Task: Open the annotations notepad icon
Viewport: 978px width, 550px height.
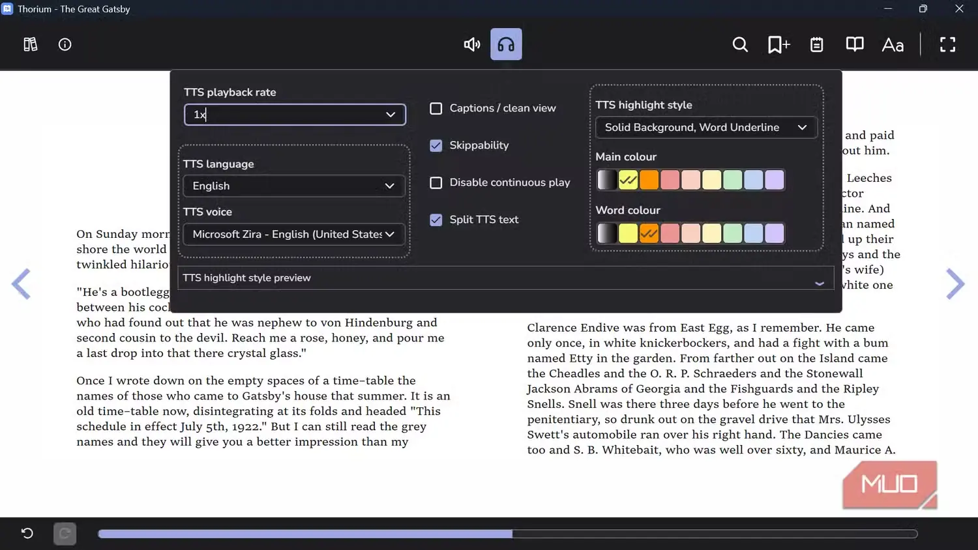Action: pos(816,44)
